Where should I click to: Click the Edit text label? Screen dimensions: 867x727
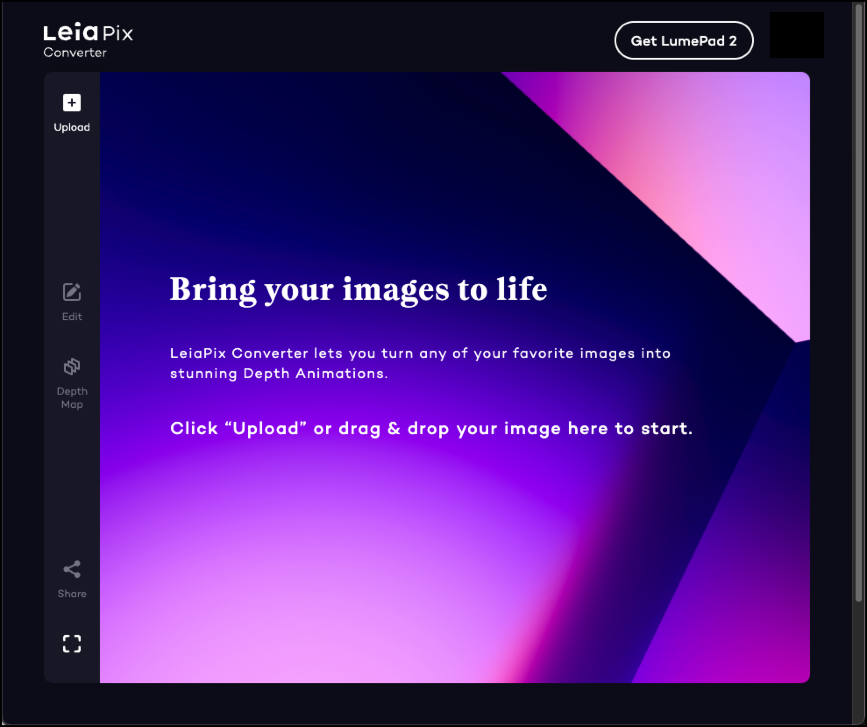coord(72,317)
